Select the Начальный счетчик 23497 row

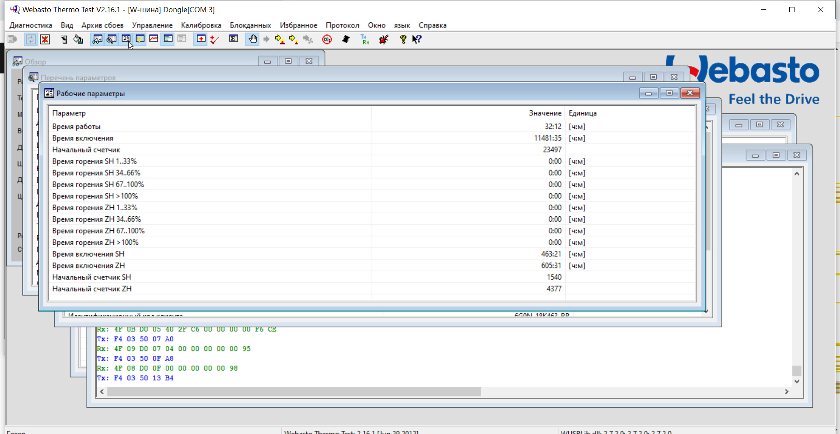372,149
